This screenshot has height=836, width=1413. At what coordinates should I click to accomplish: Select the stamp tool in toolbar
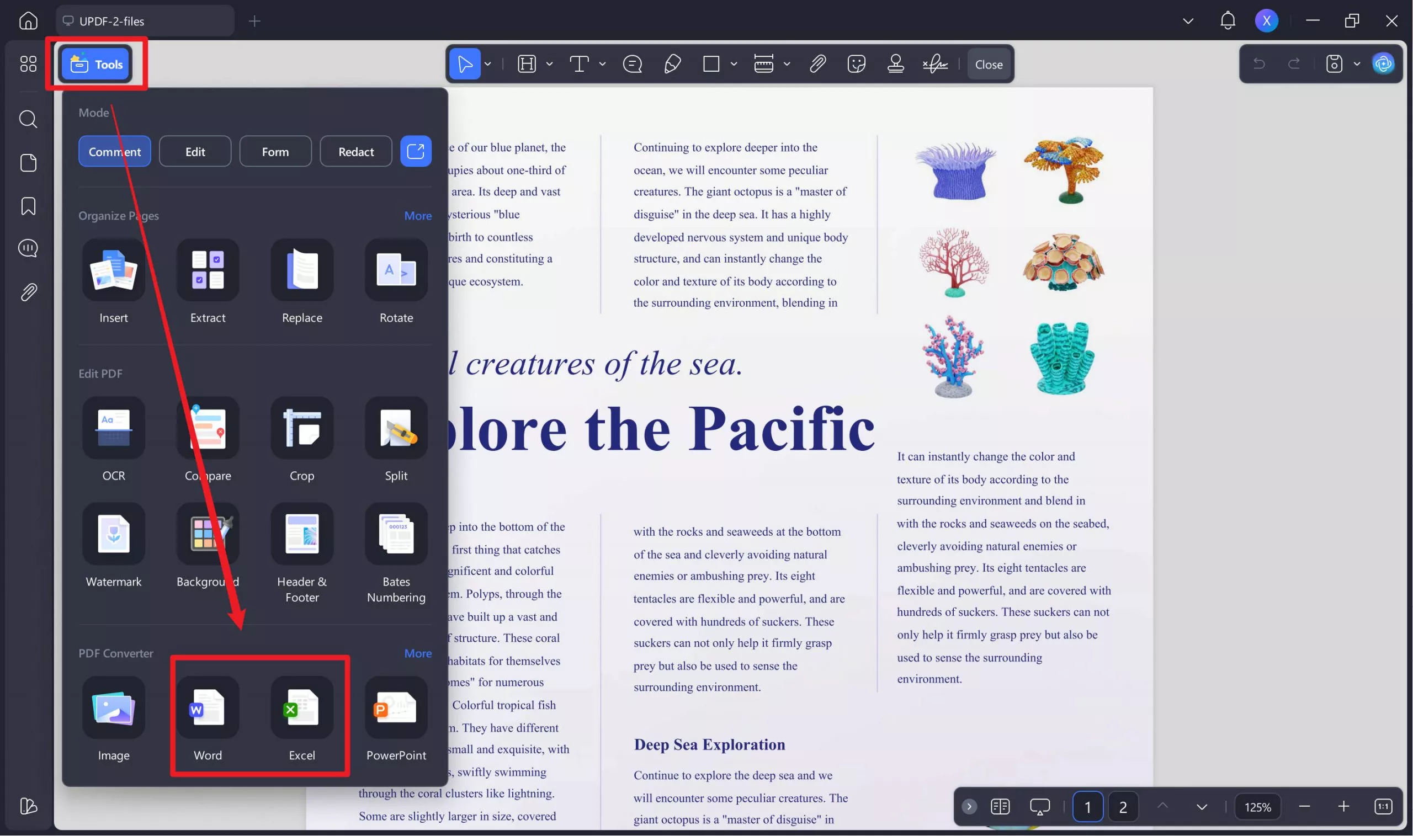[x=895, y=64]
